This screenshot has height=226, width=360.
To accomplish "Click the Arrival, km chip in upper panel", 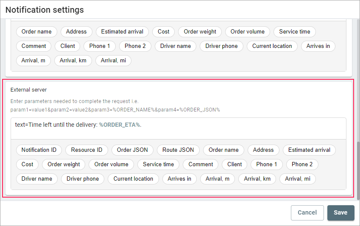I will click(73, 61).
